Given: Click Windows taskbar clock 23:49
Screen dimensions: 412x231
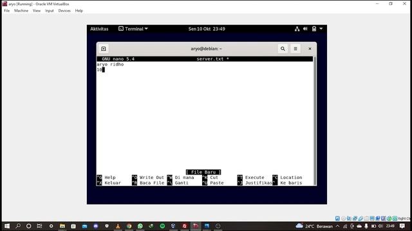Looking at the screenshot, I should pyautogui.click(x=390, y=226).
